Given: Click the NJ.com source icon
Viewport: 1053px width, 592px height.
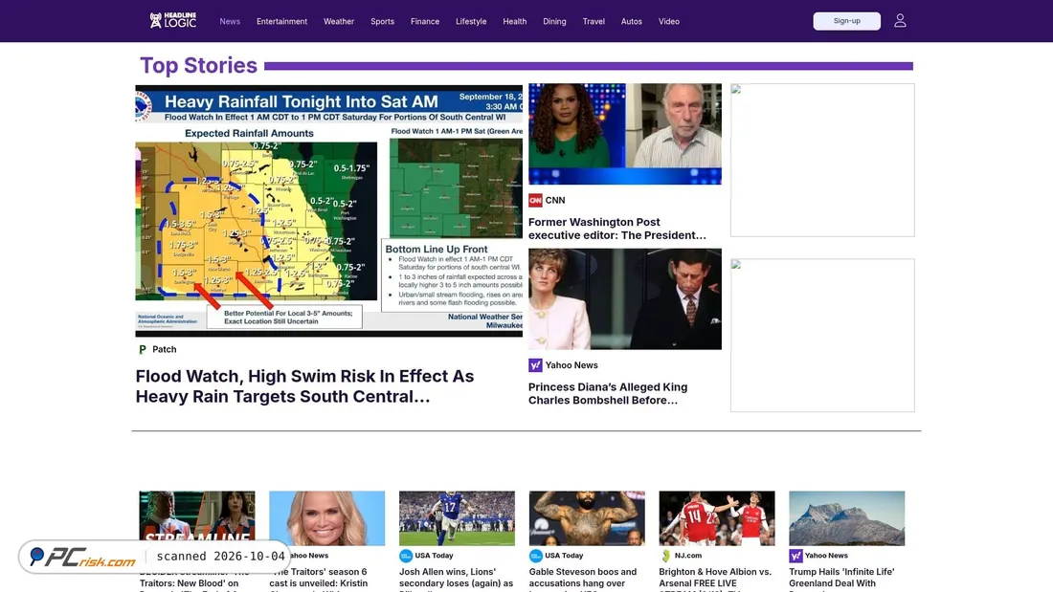Looking at the screenshot, I should click(x=665, y=556).
